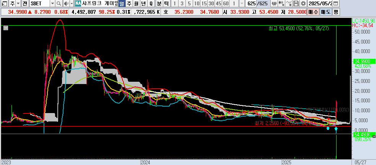
Task: Click the 28.5000 low price value
Action: click(298, 12)
